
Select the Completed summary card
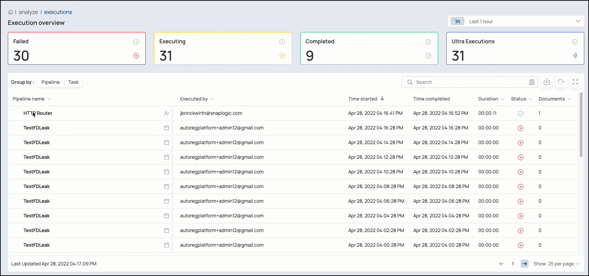pos(369,48)
